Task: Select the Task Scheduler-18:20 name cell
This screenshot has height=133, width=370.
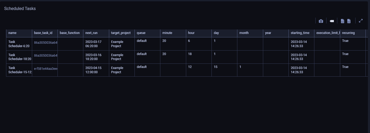Action: click(x=20, y=57)
